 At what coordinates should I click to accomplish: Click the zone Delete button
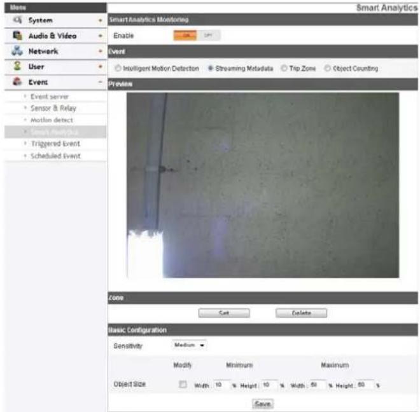tap(302, 313)
